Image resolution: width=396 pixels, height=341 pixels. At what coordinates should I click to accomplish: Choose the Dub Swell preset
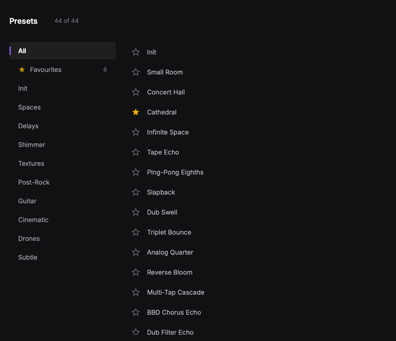click(x=162, y=212)
